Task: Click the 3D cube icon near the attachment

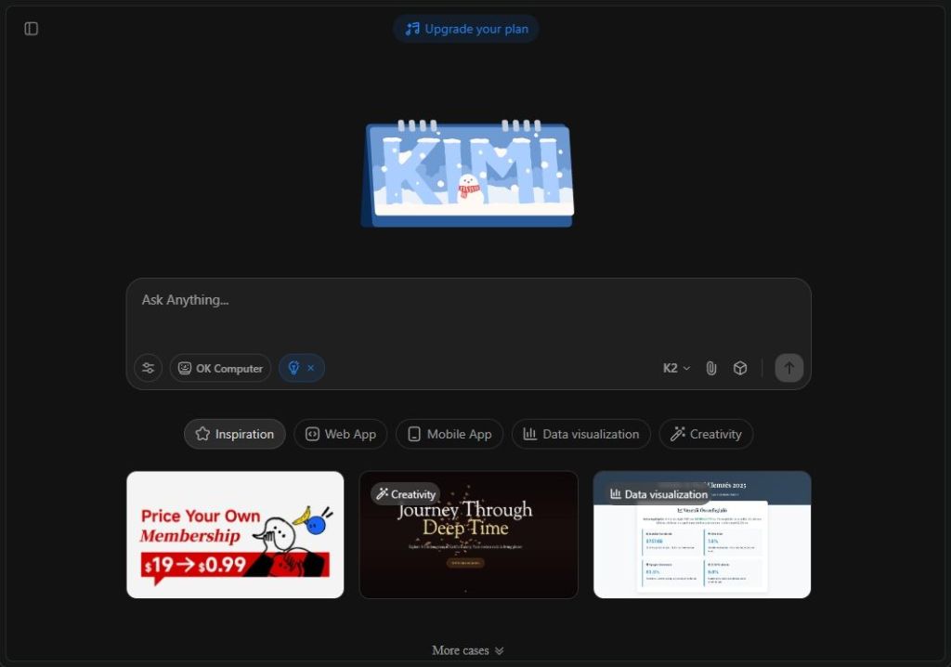Action: [740, 368]
